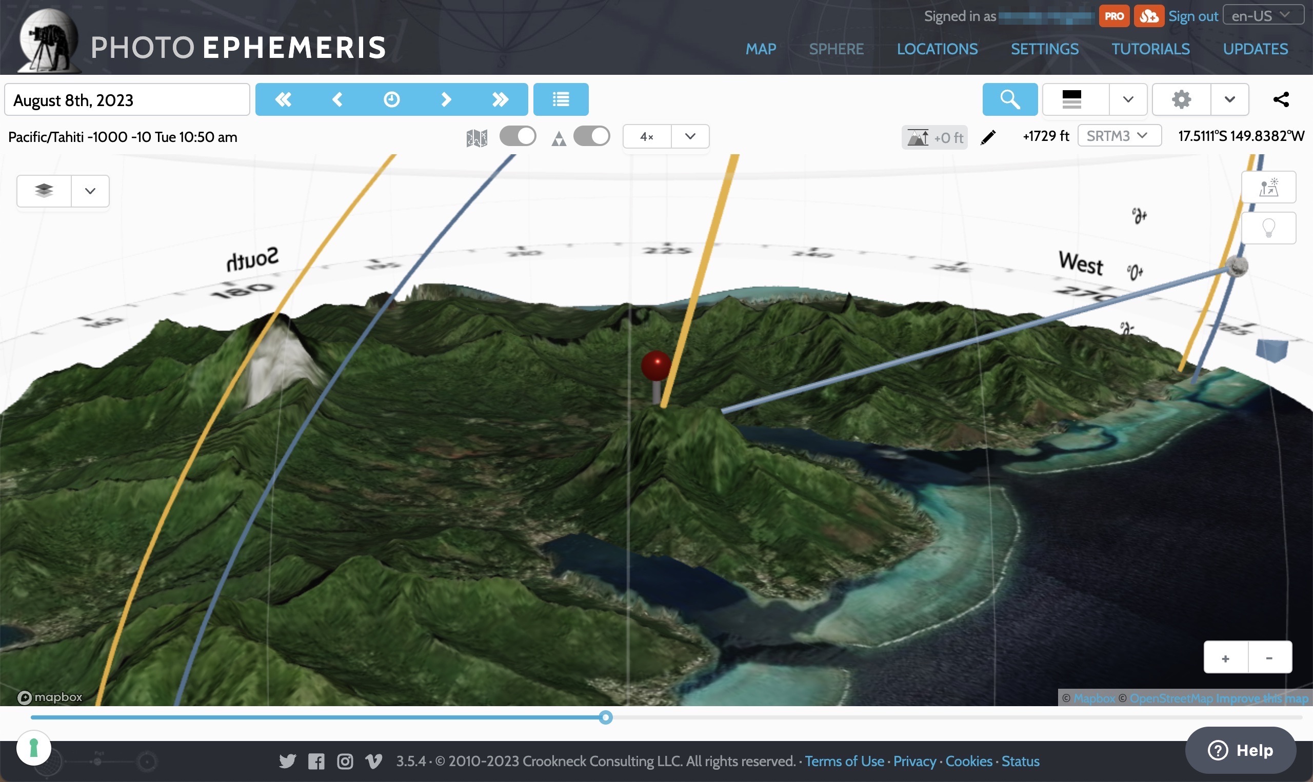Open the TUTORIALS menu item
This screenshot has height=782, width=1313.
pos(1150,49)
